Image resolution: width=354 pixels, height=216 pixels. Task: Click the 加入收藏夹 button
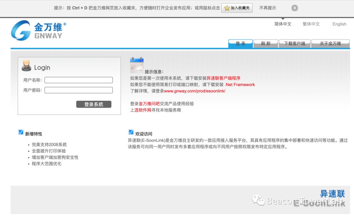click(x=237, y=8)
